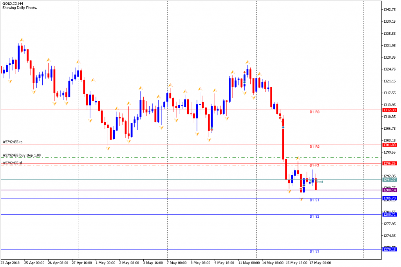Select the D1 R3 pivot line text
The image size is (401, 267).
pyautogui.click(x=314, y=112)
